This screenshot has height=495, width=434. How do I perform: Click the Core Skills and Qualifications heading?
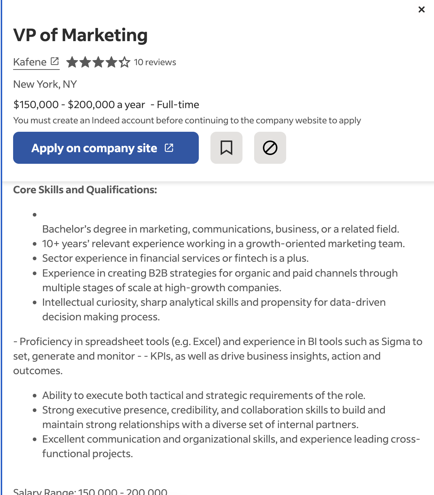85,190
